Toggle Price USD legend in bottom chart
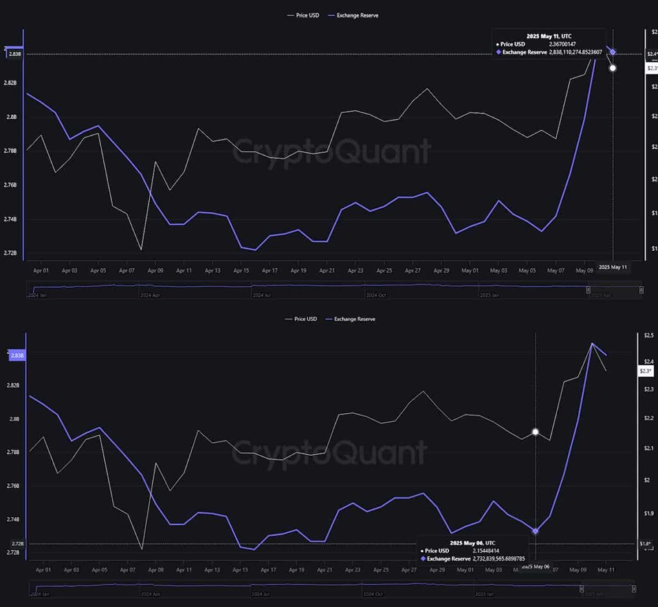This screenshot has height=607, width=658. point(299,319)
